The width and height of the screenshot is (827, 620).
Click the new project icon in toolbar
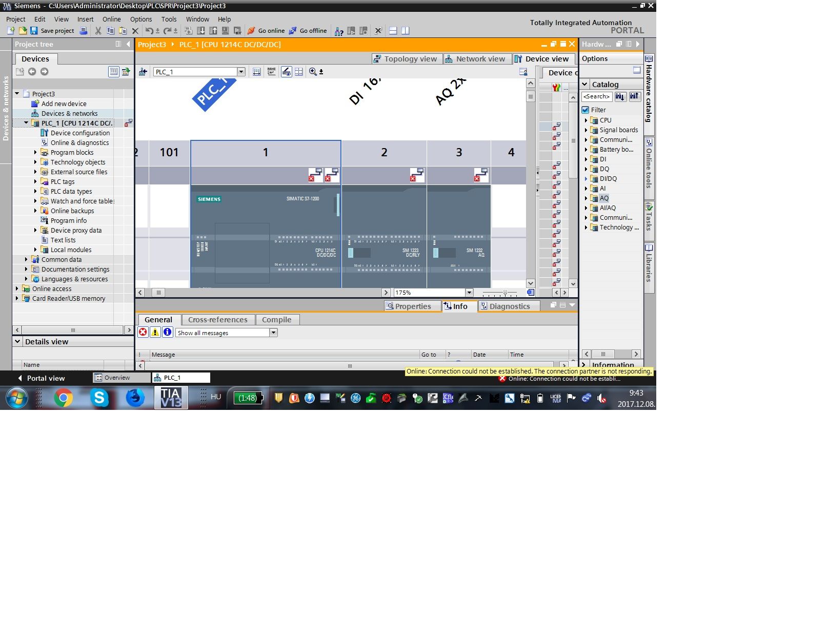(11, 31)
